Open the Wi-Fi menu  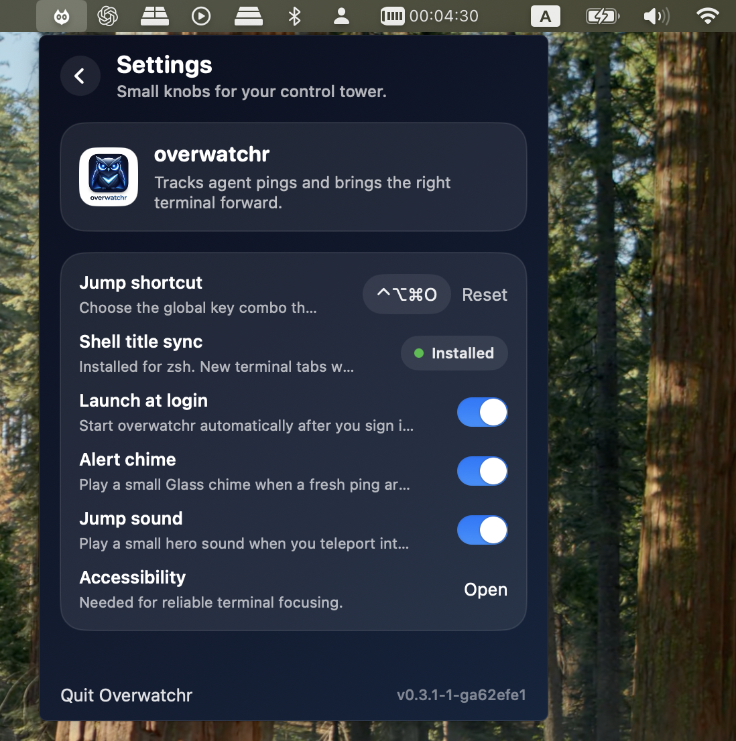coord(707,16)
